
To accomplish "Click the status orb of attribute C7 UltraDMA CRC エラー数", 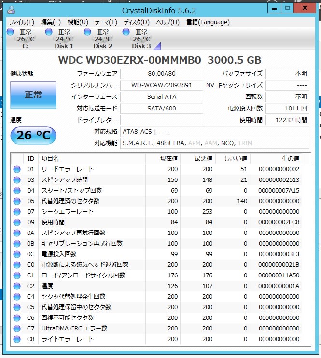I will pos(17,329).
